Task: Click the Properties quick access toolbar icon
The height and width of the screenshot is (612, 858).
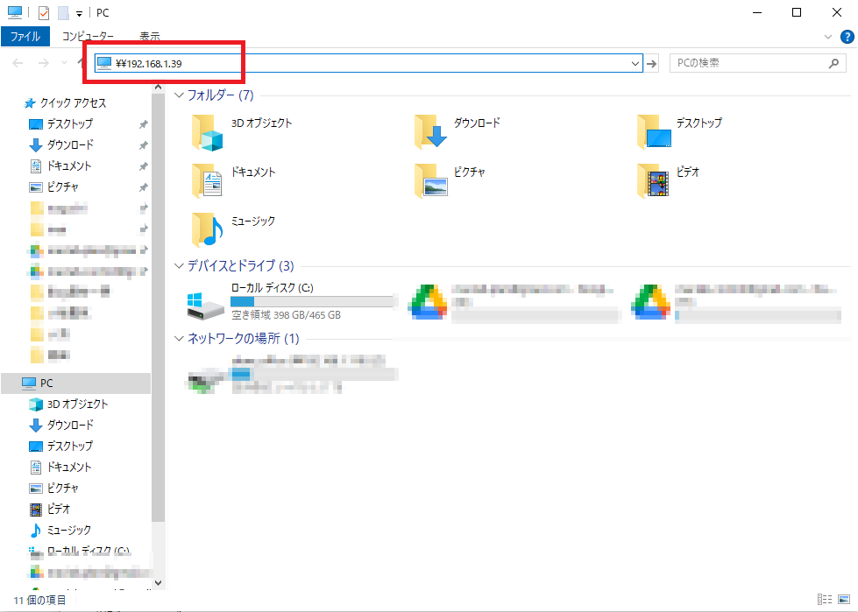Action: click(43, 12)
